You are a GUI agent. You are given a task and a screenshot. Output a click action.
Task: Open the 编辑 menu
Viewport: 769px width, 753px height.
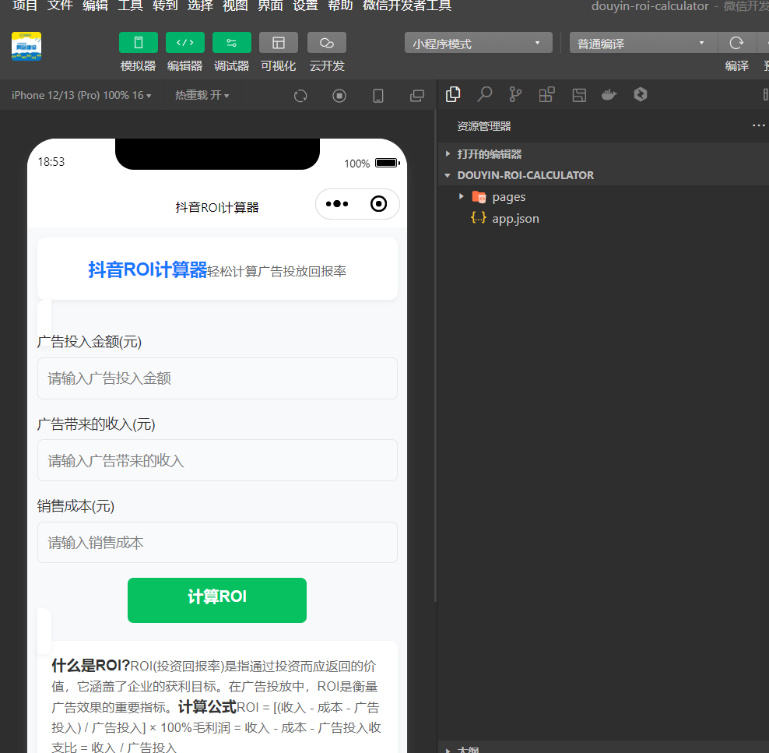[95, 6]
